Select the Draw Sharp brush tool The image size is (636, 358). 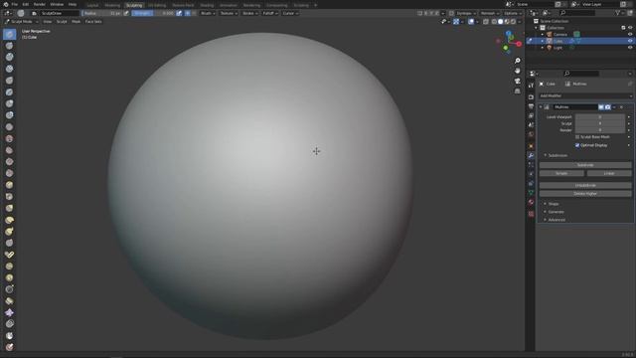click(9, 46)
